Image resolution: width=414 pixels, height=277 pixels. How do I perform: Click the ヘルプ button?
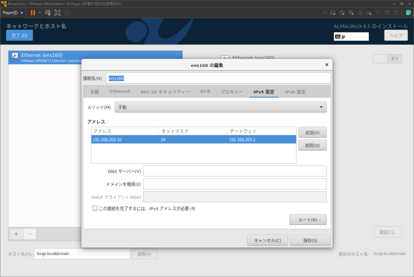click(x=396, y=36)
